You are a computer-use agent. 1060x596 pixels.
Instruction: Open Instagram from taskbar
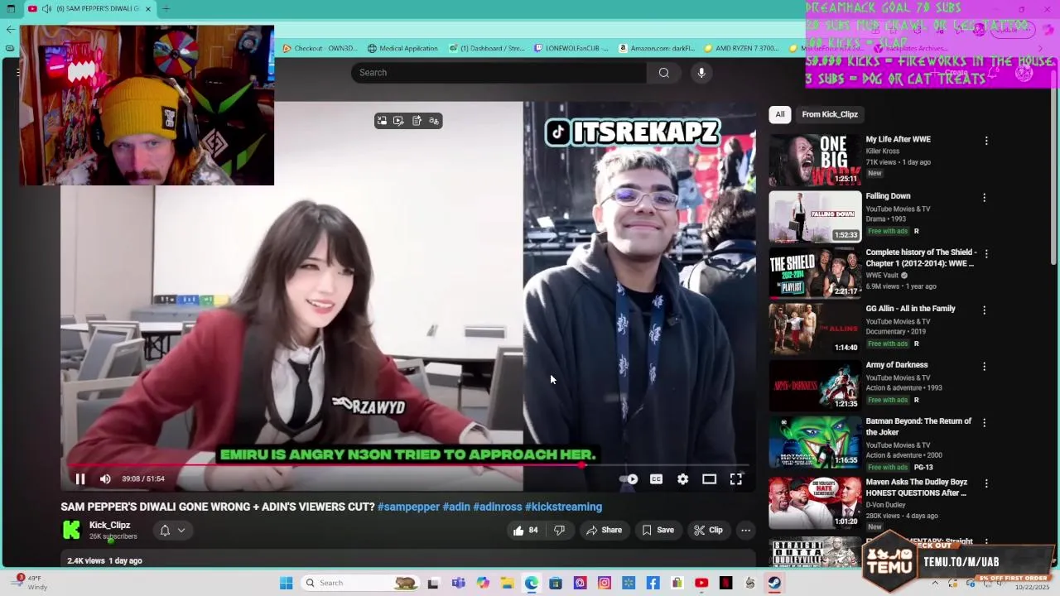coord(605,583)
